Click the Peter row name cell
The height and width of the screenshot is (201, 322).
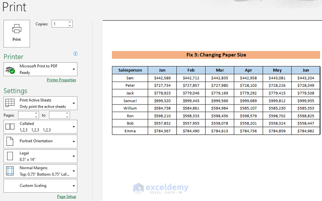click(130, 86)
